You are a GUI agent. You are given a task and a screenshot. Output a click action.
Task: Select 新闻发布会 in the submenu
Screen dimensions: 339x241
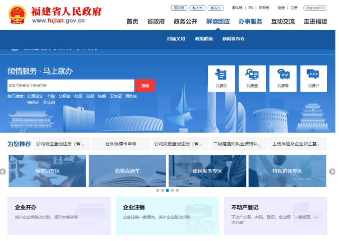(x=233, y=39)
